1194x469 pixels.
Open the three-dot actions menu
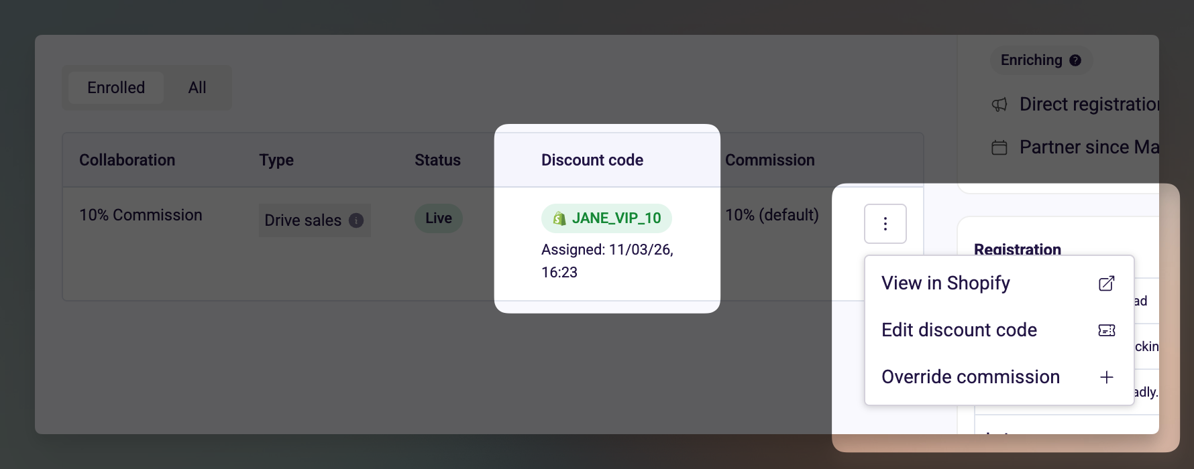point(885,223)
